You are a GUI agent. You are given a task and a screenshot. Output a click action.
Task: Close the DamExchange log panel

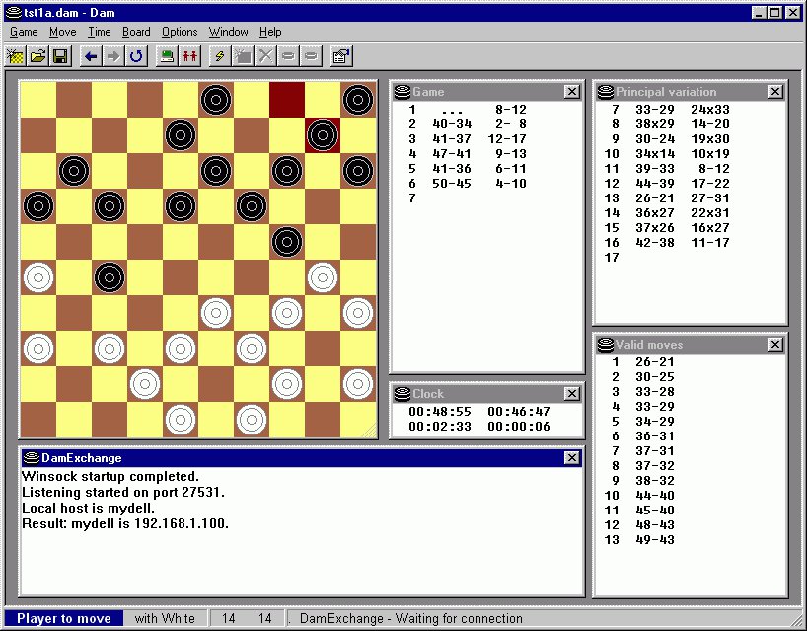coord(572,458)
